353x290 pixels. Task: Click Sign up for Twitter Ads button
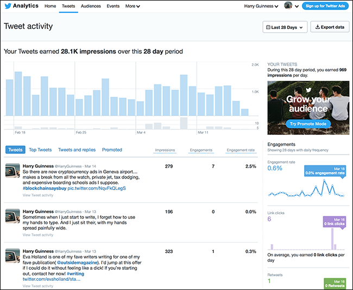click(x=325, y=6)
